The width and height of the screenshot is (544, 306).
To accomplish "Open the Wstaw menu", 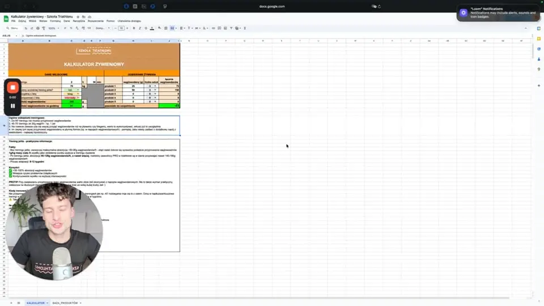I will pos(43,21).
